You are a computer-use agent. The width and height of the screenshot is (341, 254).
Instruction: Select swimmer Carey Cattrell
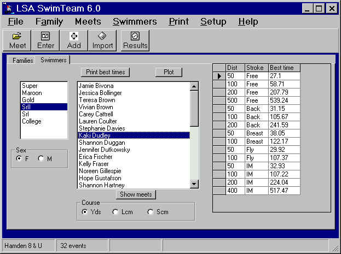pos(134,114)
